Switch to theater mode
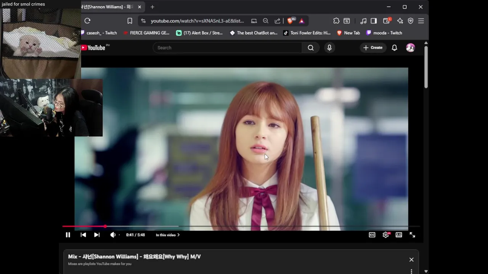The height and width of the screenshot is (274, 488). coord(399,235)
